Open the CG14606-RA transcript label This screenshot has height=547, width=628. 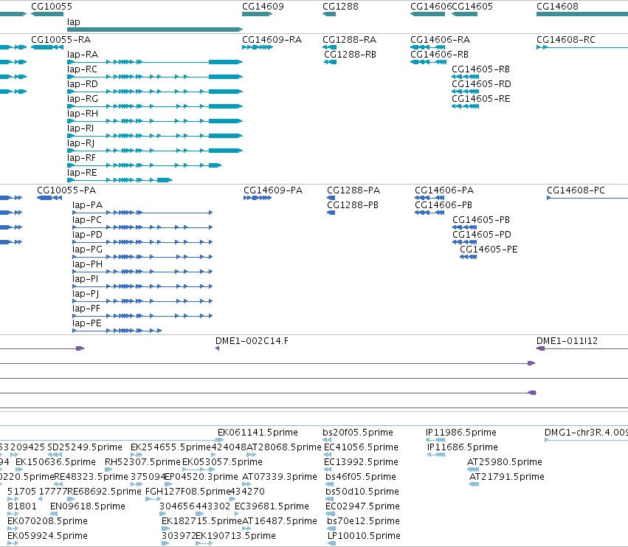click(440, 40)
